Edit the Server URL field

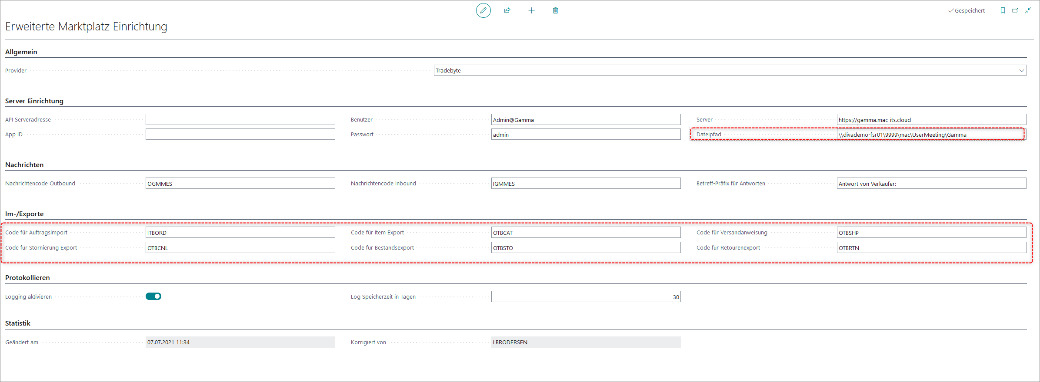931,119
